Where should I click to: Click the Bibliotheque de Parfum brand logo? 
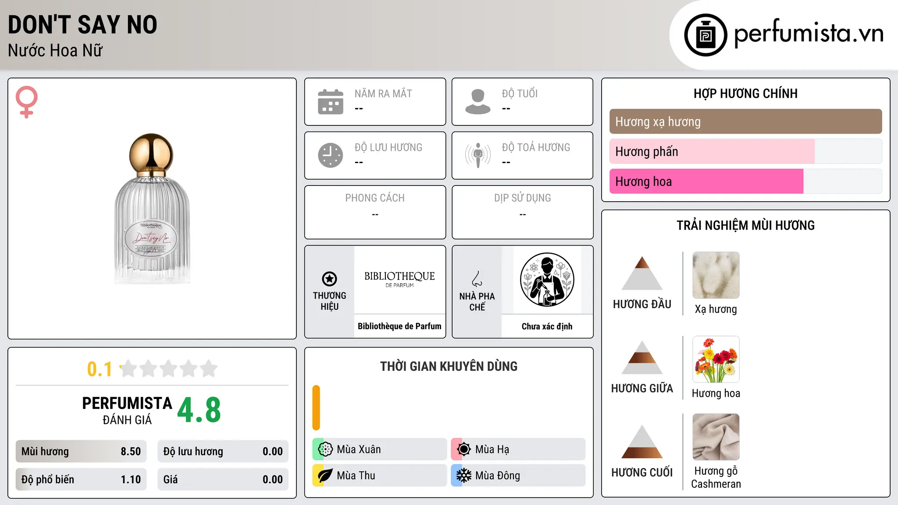(399, 279)
